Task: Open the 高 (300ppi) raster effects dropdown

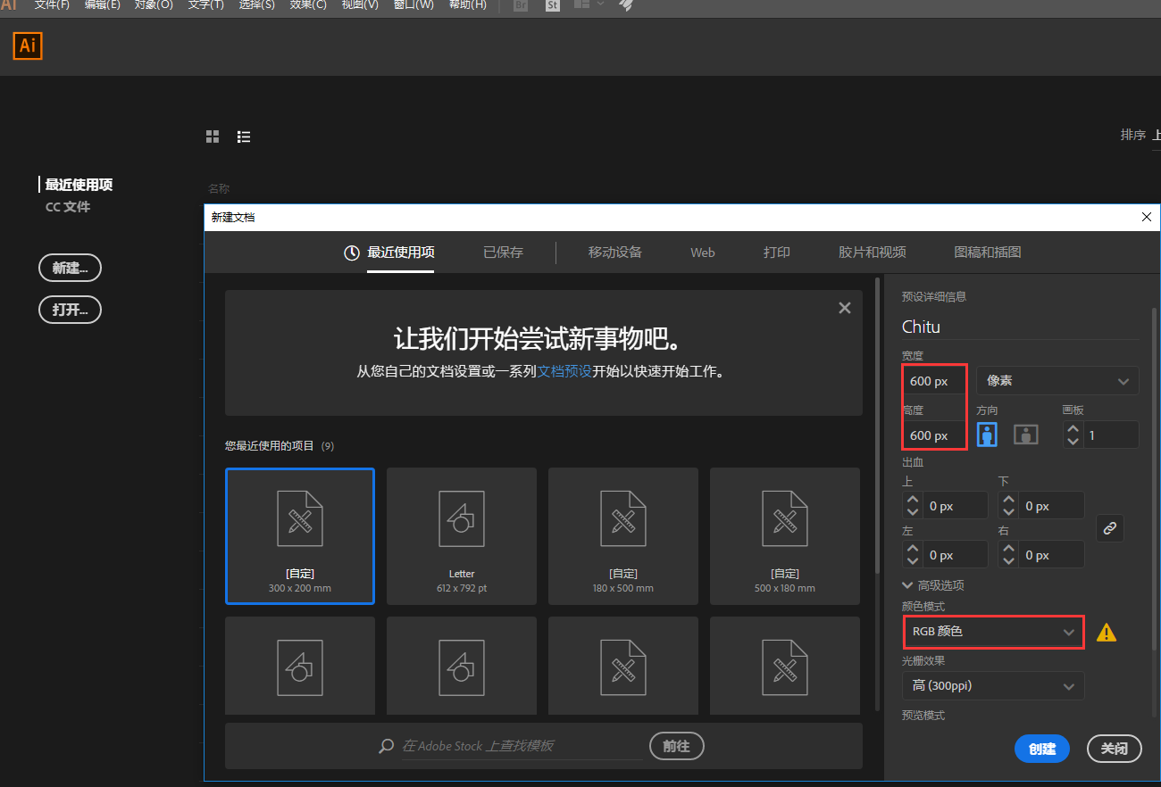Action: [x=993, y=686]
